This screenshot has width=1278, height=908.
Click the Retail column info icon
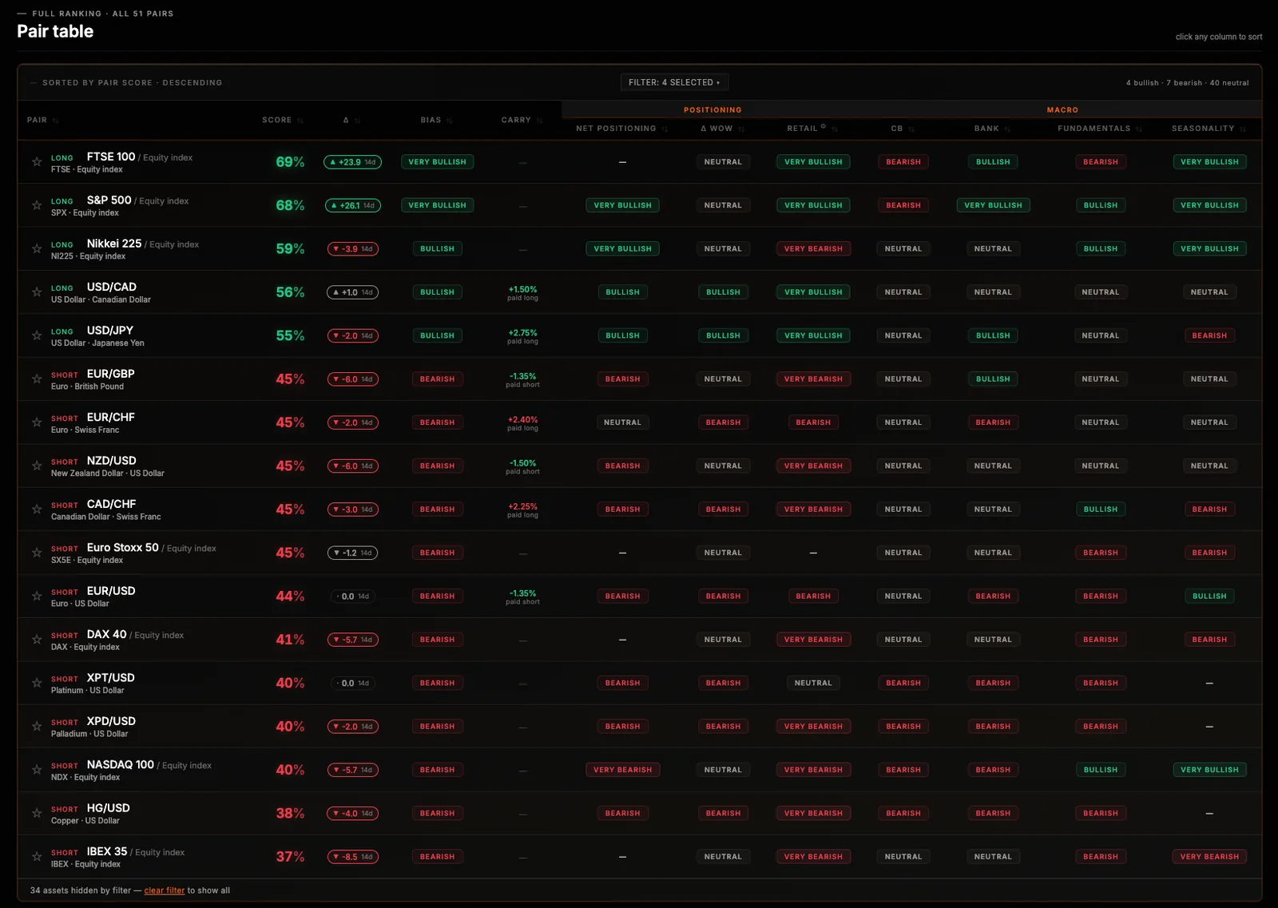(x=824, y=126)
